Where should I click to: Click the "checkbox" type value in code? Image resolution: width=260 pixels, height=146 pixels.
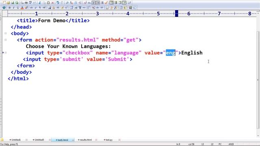click(x=78, y=53)
